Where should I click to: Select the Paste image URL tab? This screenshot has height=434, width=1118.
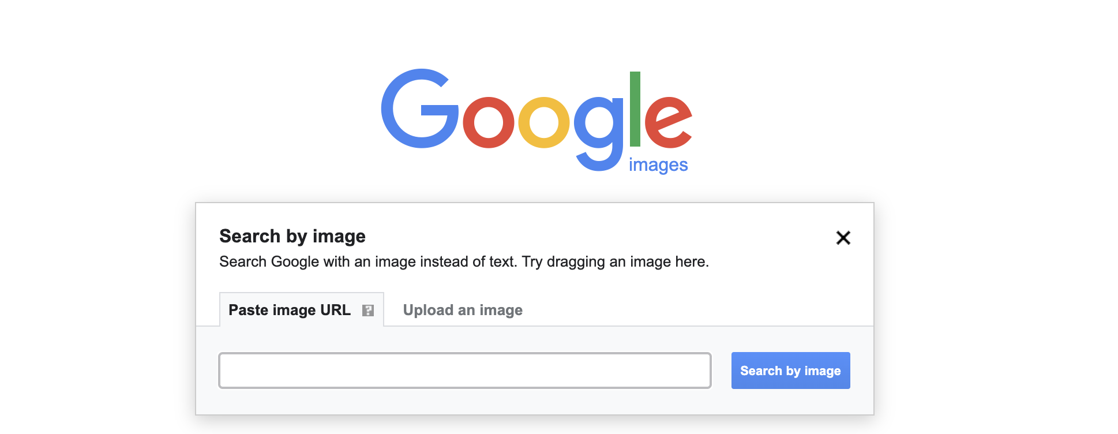tap(290, 310)
